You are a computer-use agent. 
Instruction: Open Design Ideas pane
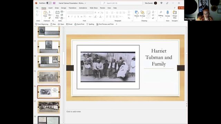(175, 14)
